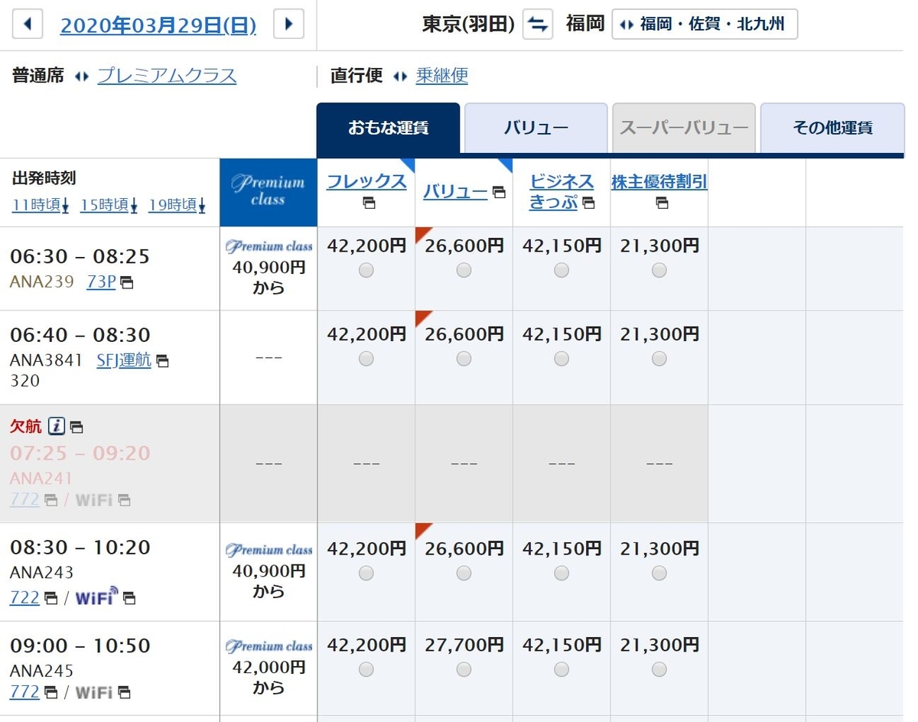The width and height of the screenshot is (918, 722).
Task: Go to the next date arrow
Action: tap(288, 24)
